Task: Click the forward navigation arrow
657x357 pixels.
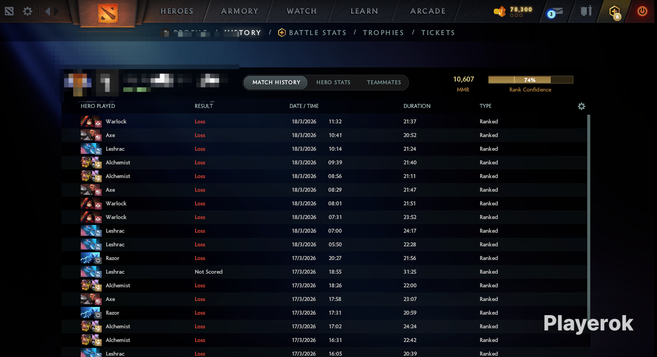Action: click(x=57, y=11)
